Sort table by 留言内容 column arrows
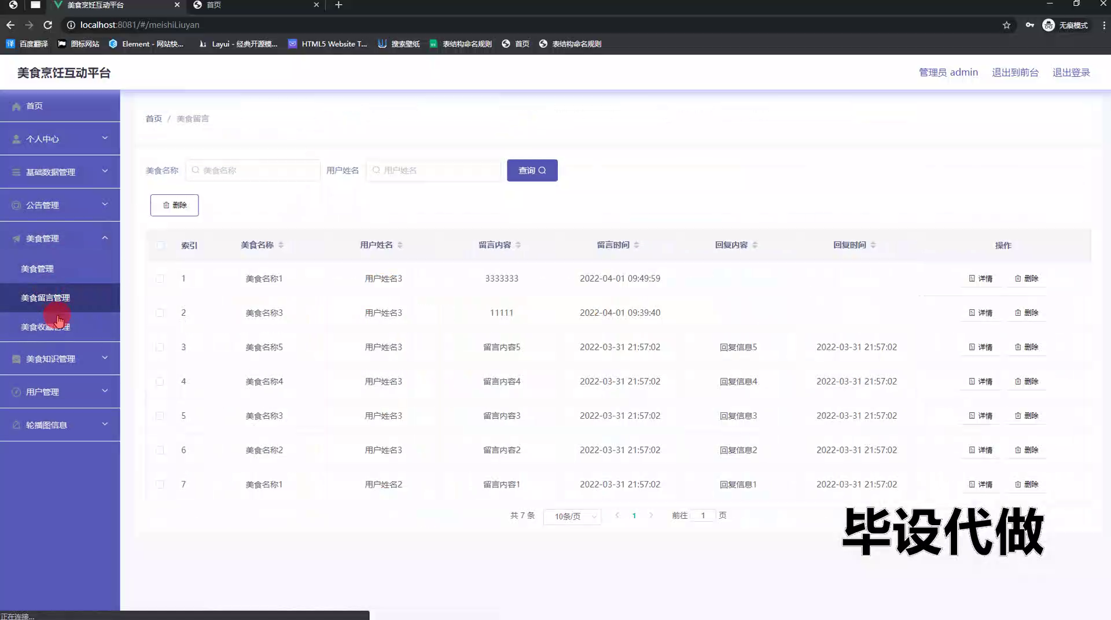Viewport: 1111px width, 620px height. point(518,245)
